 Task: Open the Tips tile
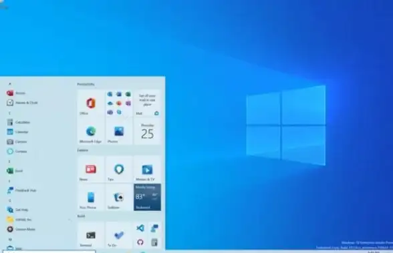119,169
